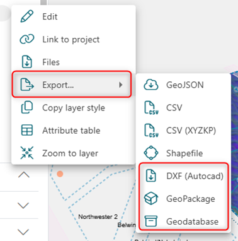Click the Belwin map label

pyautogui.click(x=127, y=225)
